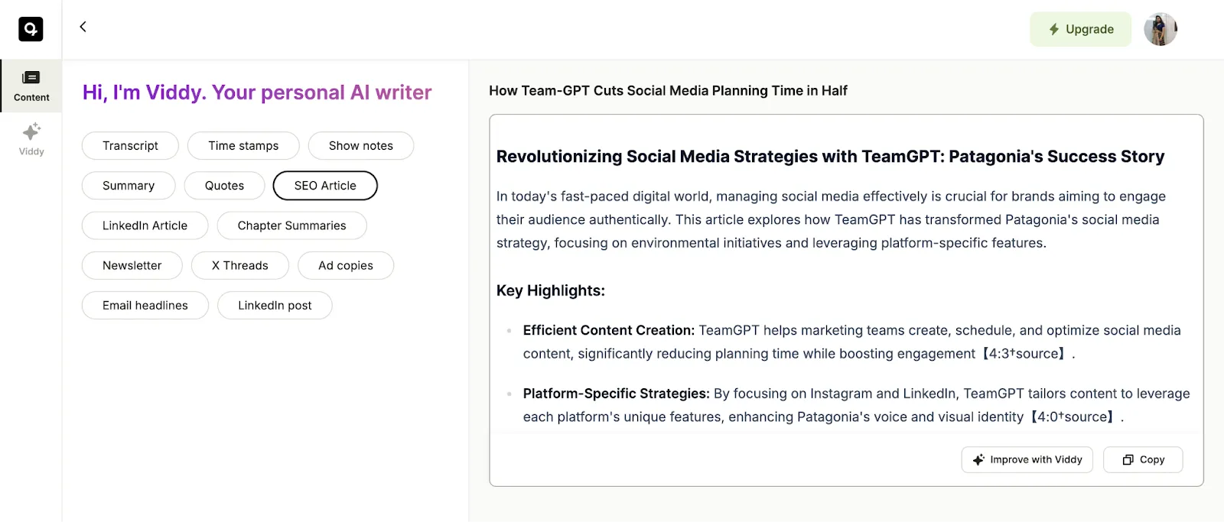Select the Newsletter option
The height and width of the screenshot is (522, 1224).
pyautogui.click(x=132, y=265)
